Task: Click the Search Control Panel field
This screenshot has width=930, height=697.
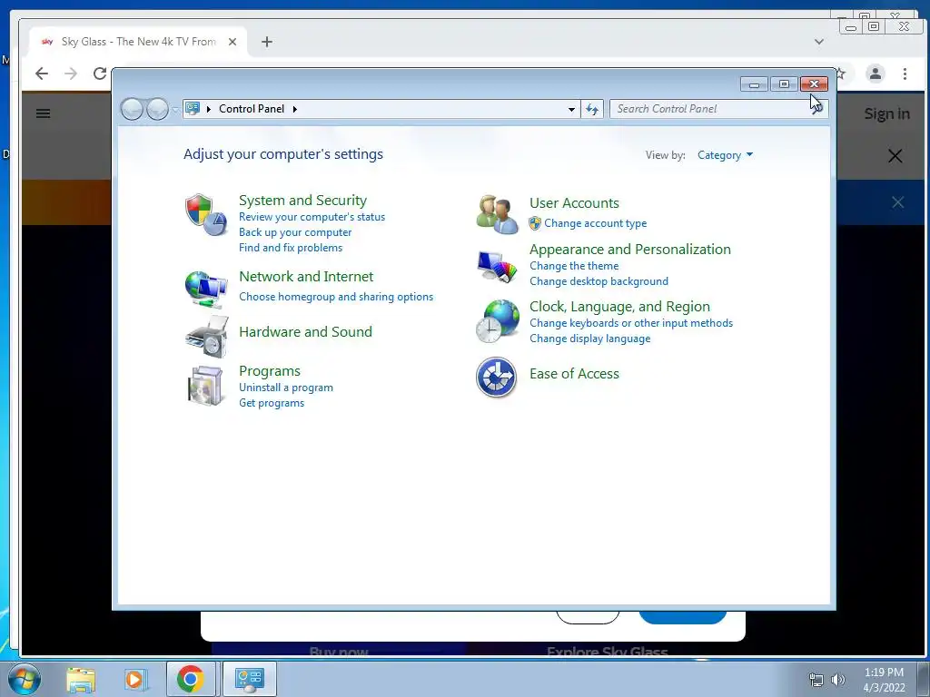Action: (x=718, y=109)
